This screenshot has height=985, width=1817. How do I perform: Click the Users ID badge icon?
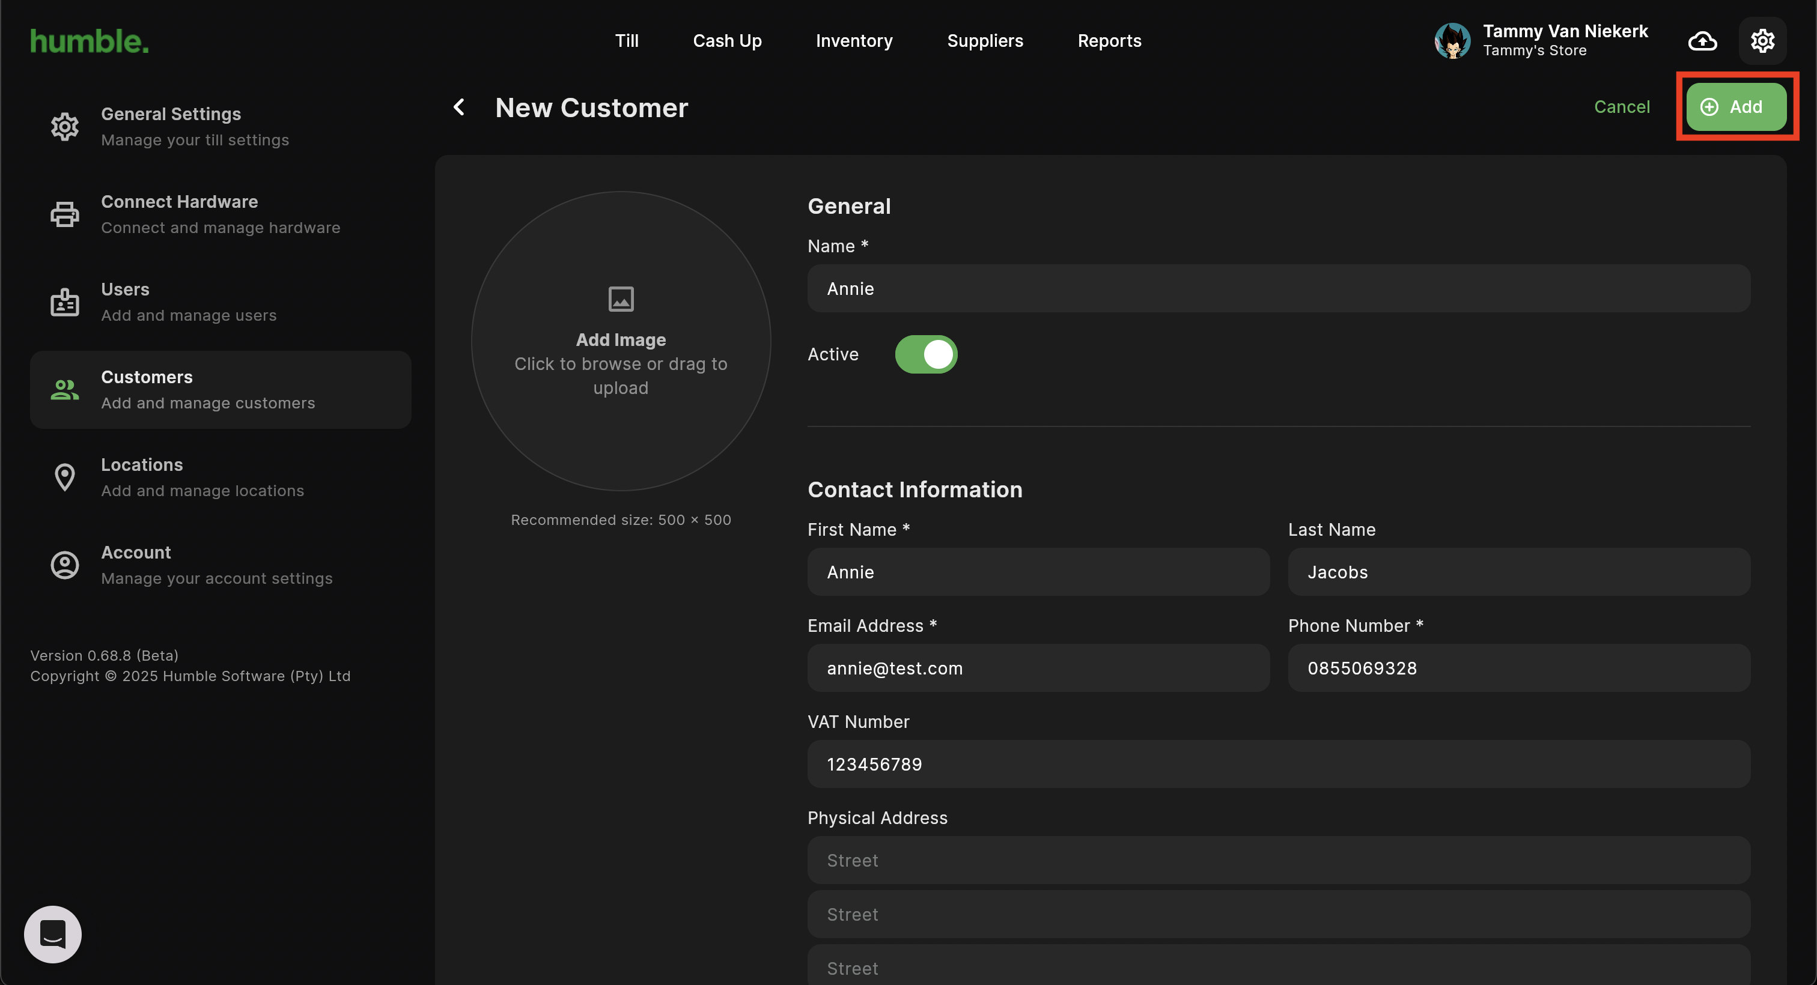(65, 303)
